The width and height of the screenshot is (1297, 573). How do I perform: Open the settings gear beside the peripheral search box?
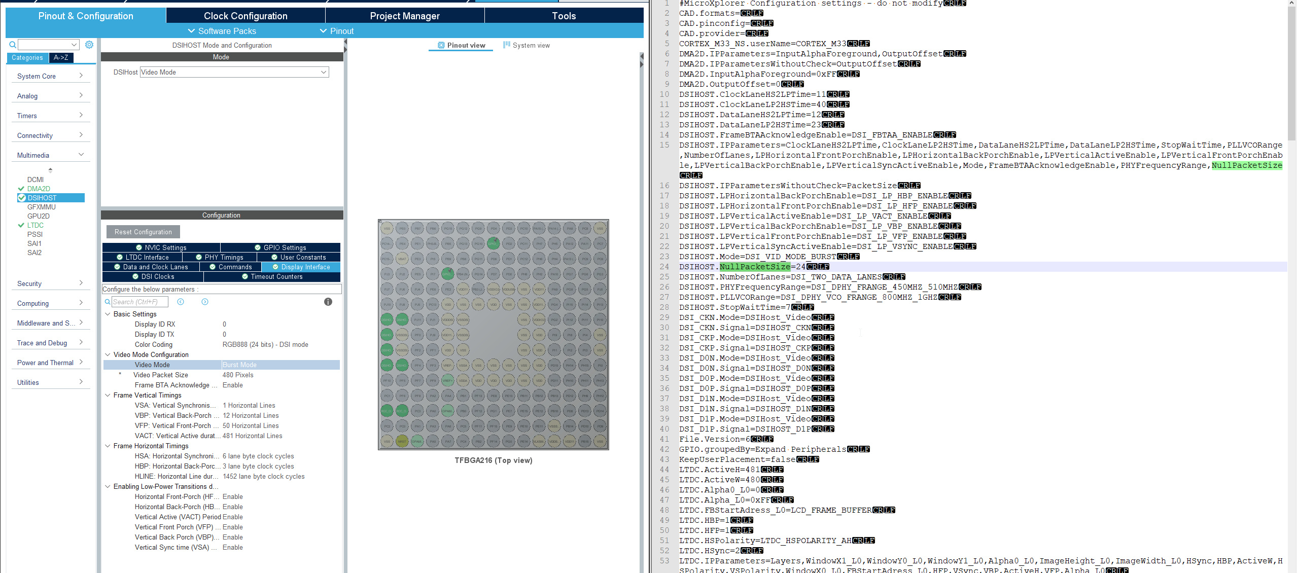[x=90, y=45]
